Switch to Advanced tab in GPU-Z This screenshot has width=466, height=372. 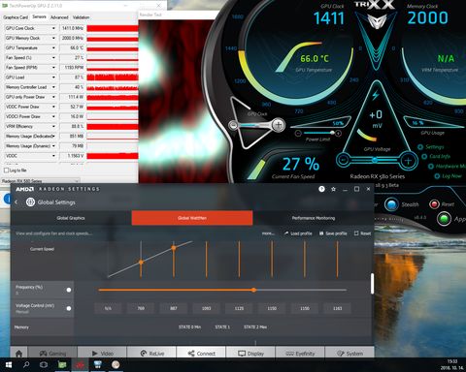59,17
